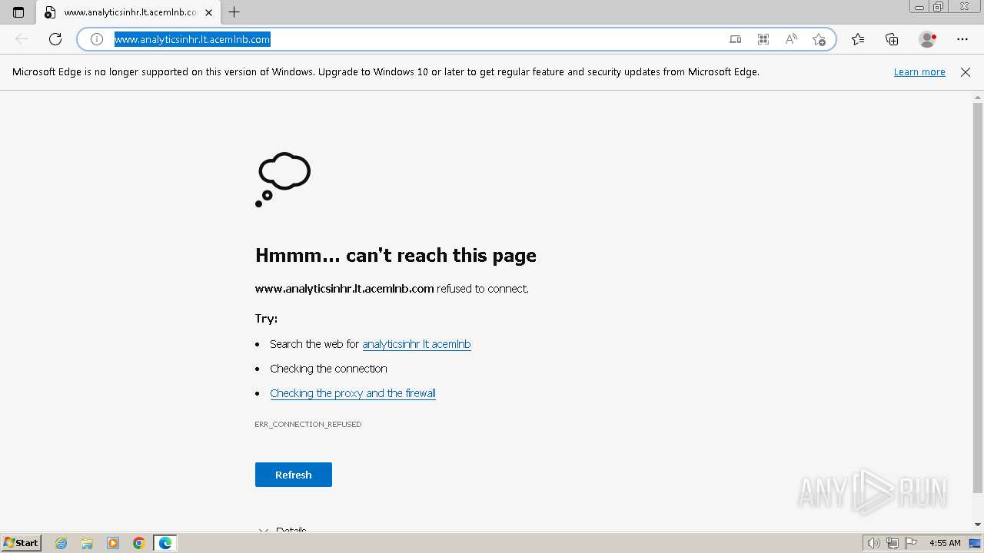Open the user profile avatar
The width and height of the screenshot is (984, 553).
pyautogui.click(x=927, y=39)
